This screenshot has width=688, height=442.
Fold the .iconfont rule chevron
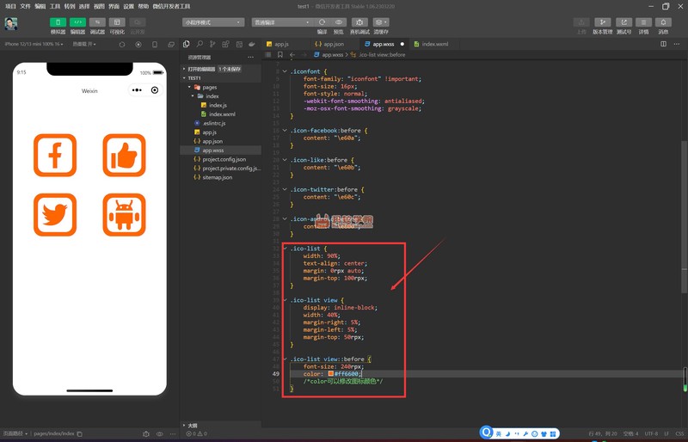point(285,71)
